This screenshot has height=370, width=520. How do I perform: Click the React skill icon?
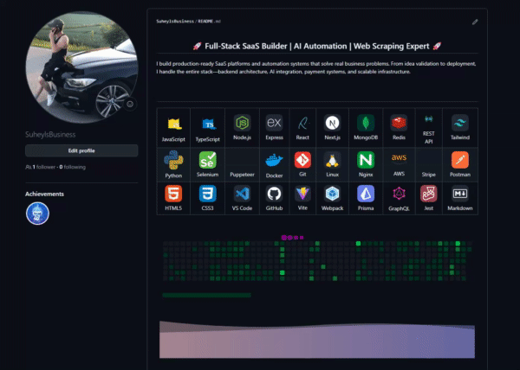click(303, 123)
